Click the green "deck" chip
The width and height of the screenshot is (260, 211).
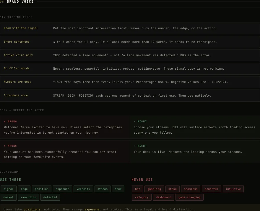pyautogui.click(x=118, y=189)
